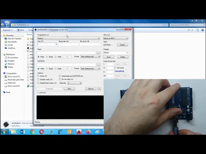Open Opera browser taskbar icon
This screenshot has width=206, height=154.
[x=42, y=132]
